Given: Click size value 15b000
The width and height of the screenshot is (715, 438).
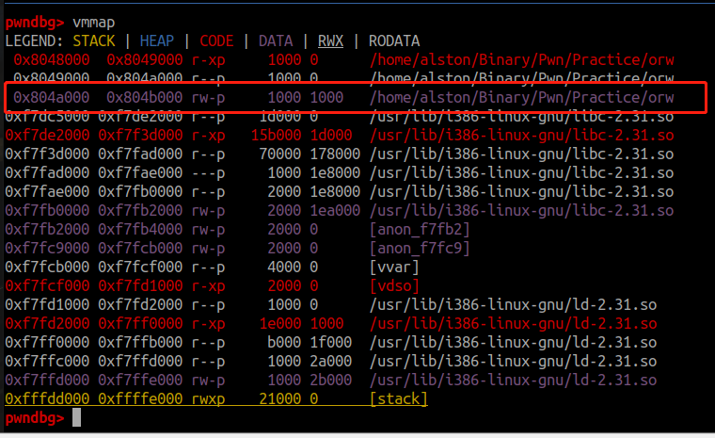Looking at the screenshot, I should coord(276,135).
